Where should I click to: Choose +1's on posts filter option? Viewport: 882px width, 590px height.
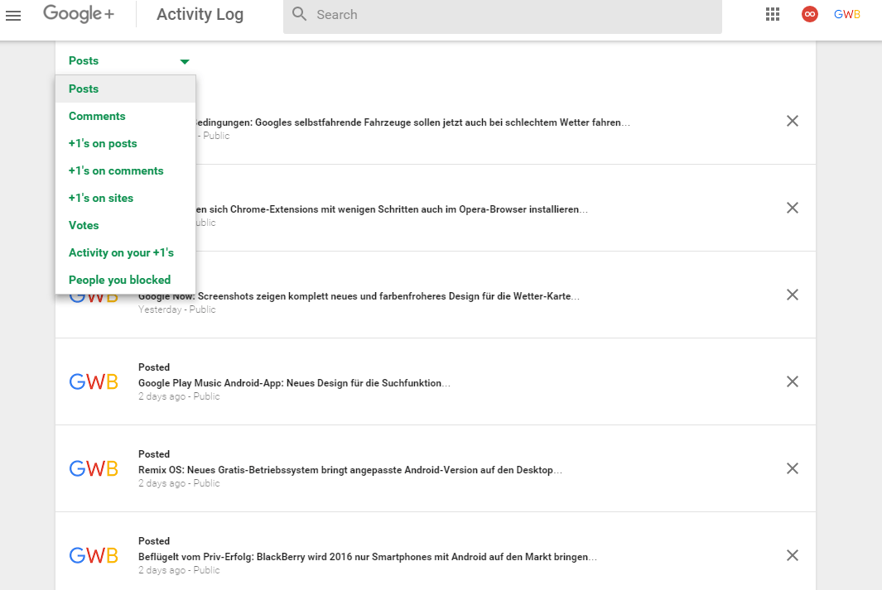click(x=103, y=143)
